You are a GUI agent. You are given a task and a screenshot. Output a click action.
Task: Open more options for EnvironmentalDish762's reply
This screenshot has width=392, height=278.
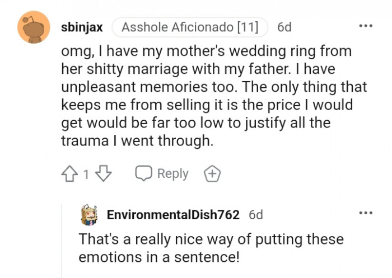coord(365,213)
